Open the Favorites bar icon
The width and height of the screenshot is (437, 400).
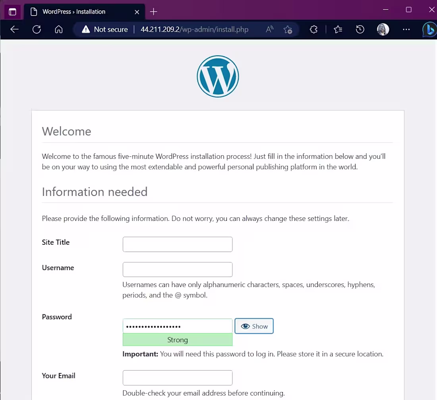[x=338, y=29]
